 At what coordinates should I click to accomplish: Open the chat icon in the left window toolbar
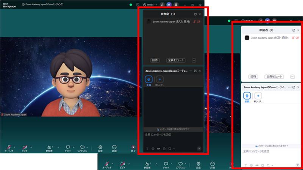(x=68, y=147)
